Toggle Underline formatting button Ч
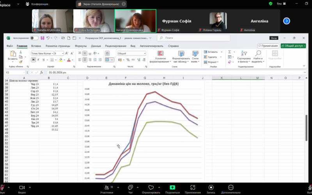Screen dimensions: 312x195 tap(43, 60)
